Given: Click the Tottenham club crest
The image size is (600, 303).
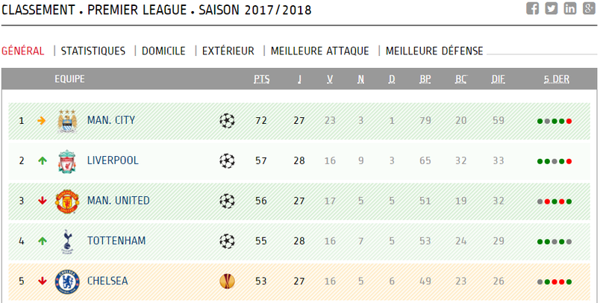Looking at the screenshot, I should [67, 241].
